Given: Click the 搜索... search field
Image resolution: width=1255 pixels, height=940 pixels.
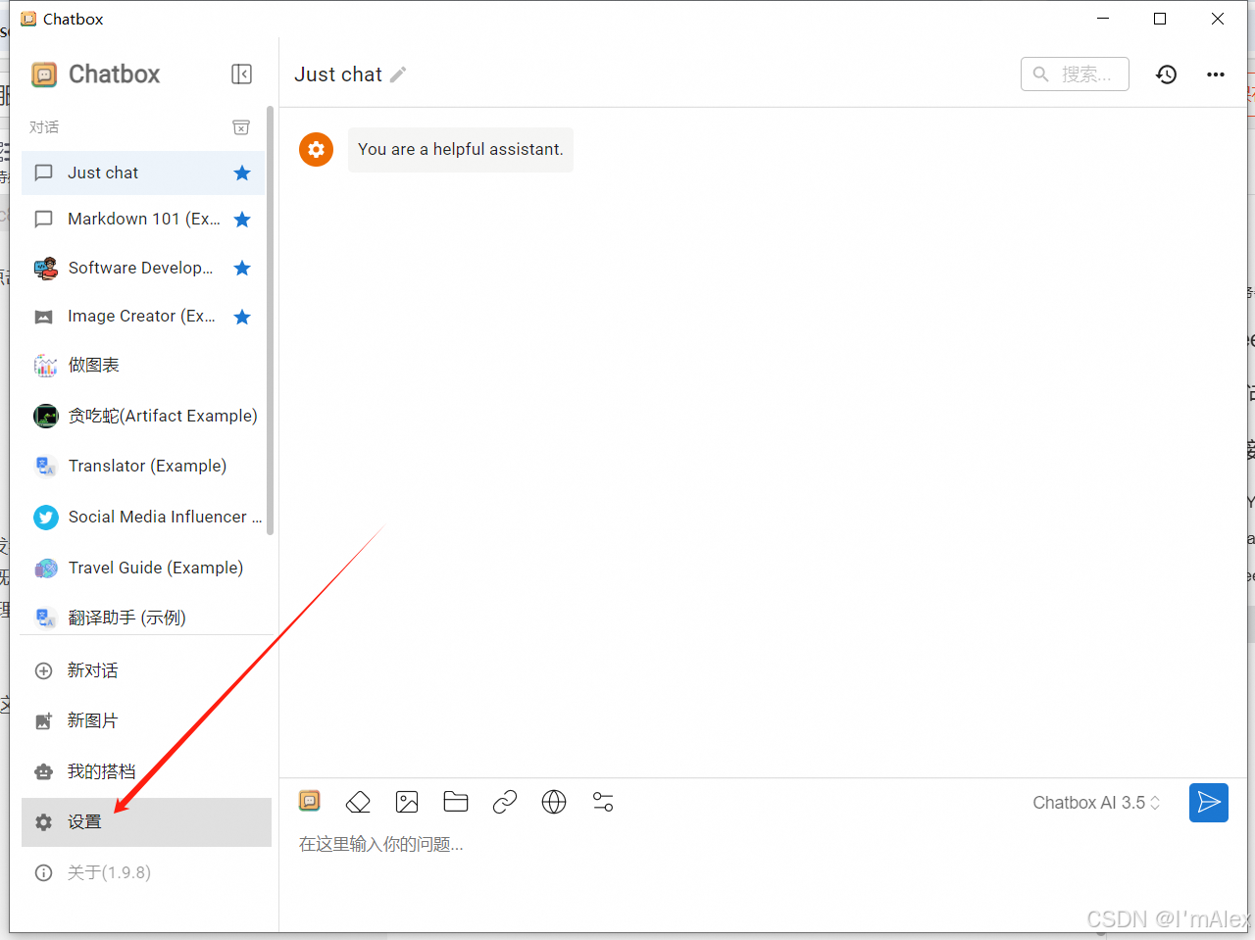Looking at the screenshot, I should (x=1075, y=74).
